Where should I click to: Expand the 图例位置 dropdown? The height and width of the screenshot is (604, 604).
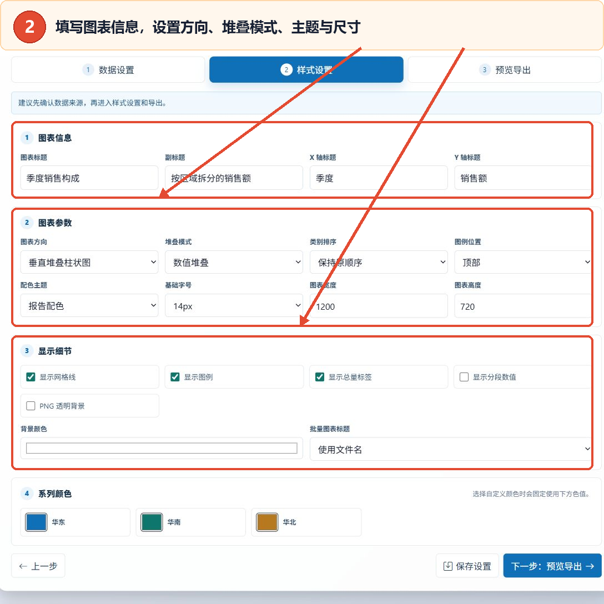[523, 263]
